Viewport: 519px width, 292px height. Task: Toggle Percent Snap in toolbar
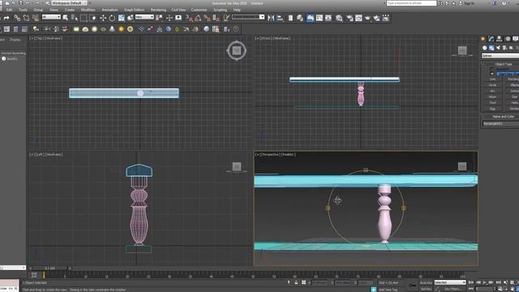tap(208, 18)
